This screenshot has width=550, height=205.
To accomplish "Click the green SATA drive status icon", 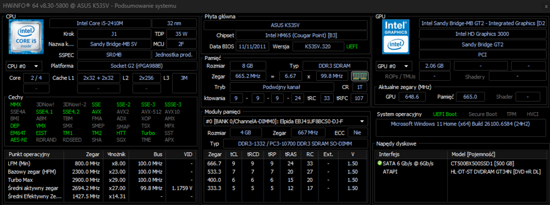I will pyautogui.click(x=379, y=163).
